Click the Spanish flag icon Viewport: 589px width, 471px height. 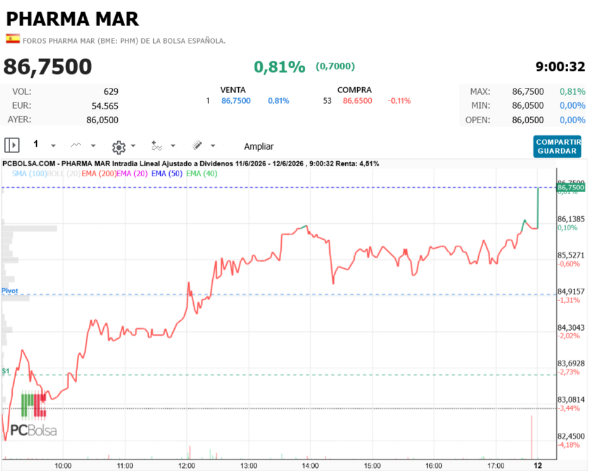click(x=13, y=39)
